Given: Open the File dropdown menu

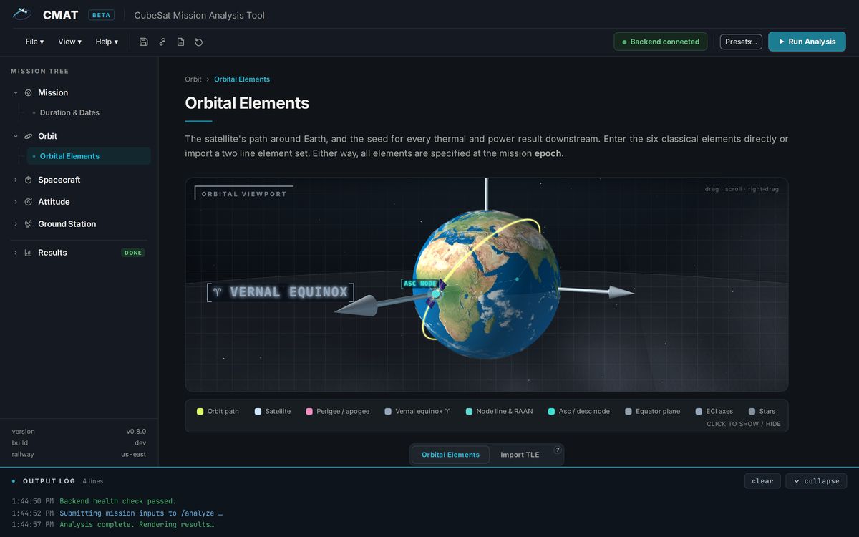Looking at the screenshot, I should pos(34,42).
